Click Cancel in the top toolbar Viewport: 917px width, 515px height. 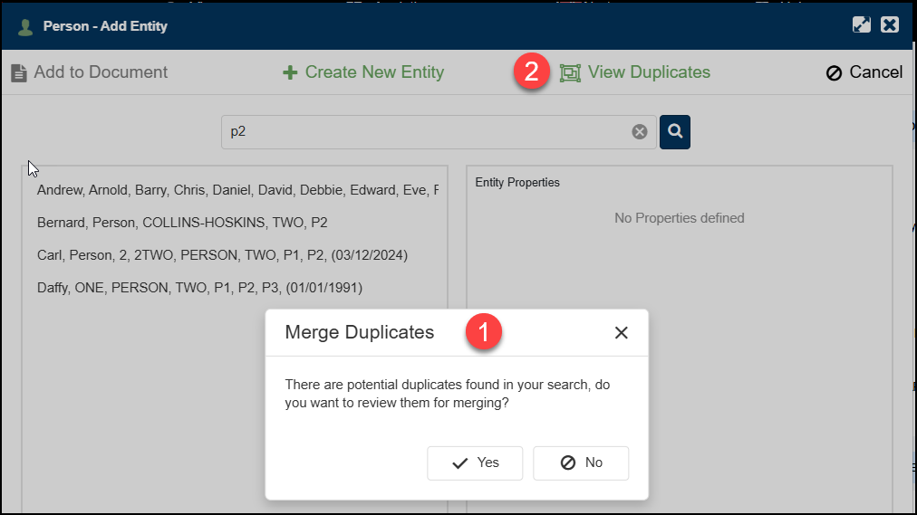pos(864,72)
